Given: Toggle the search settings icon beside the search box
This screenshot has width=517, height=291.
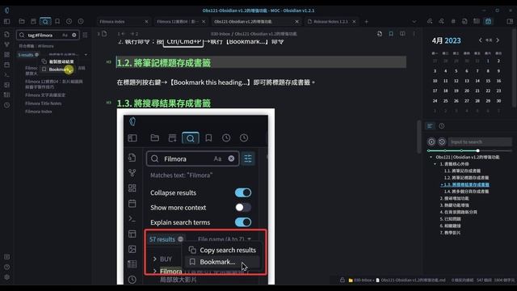Looking at the screenshot, I should click(85, 35).
